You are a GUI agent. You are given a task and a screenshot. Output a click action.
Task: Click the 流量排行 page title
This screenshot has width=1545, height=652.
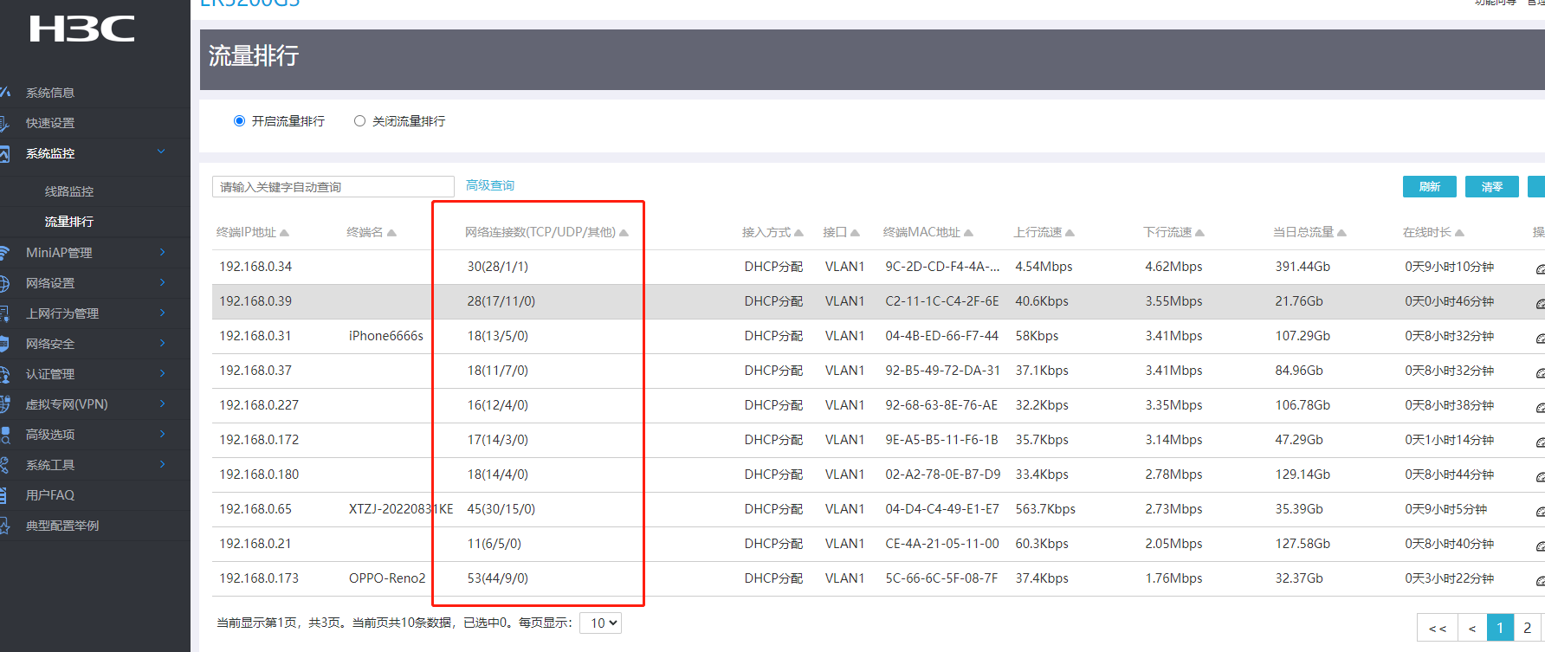click(x=254, y=56)
